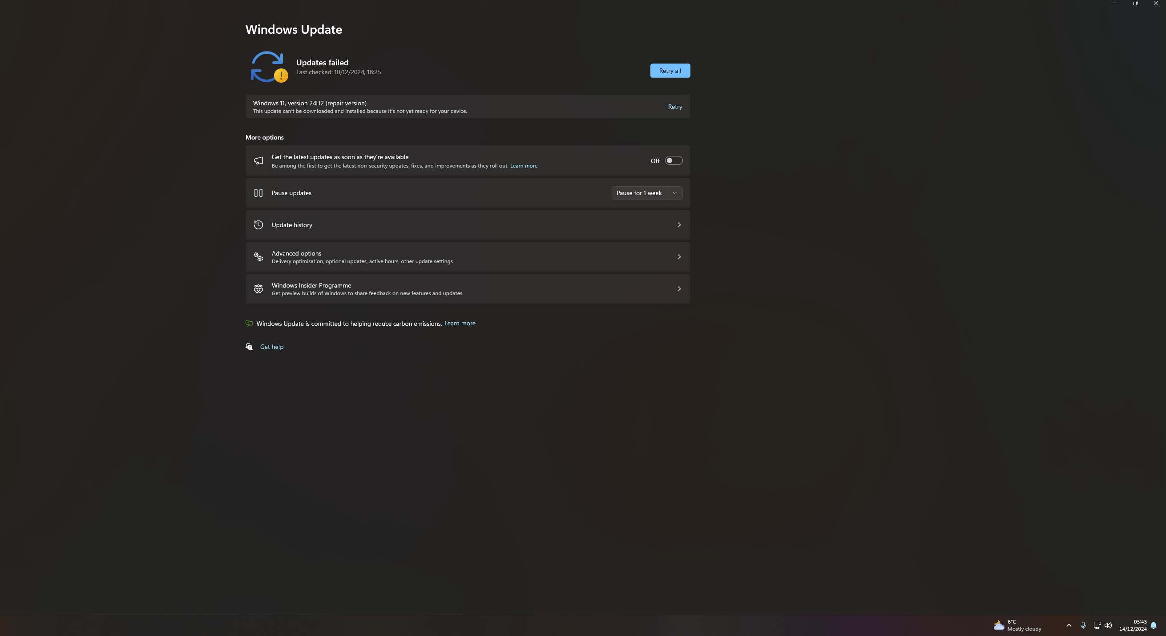Click the Off label beside the toggle
The image size is (1166, 636).
click(x=655, y=161)
